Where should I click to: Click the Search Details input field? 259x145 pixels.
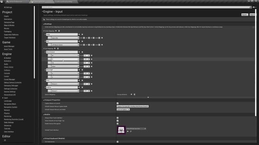point(146,7)
